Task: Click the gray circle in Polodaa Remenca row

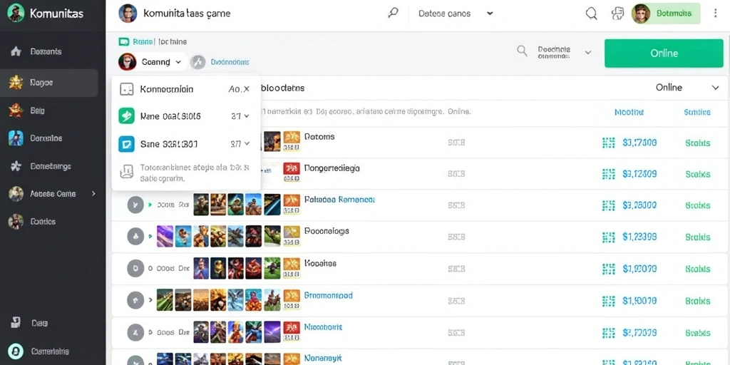Action: click(135, 205)
